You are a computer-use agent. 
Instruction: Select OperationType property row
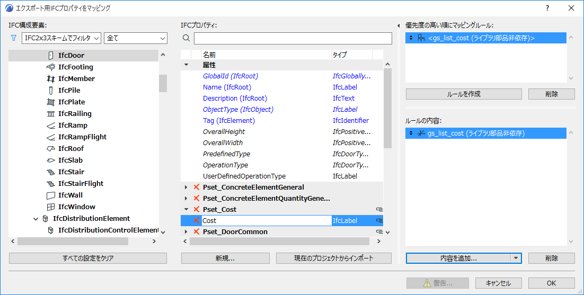click(282, 165)
